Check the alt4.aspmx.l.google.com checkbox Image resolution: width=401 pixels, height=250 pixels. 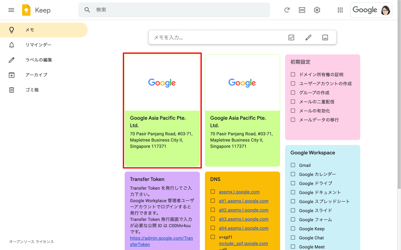tap(213, 228)
